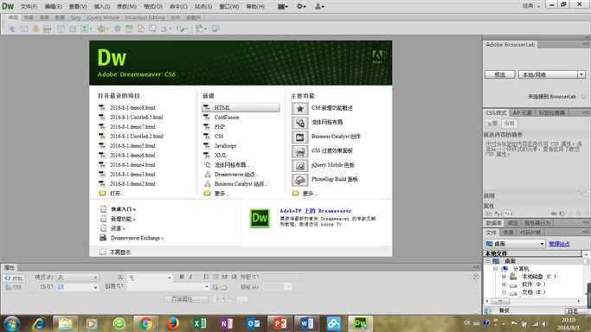This screenshot has width=591, height=332.
Task: Switch Properties panel to CSS mode
Action: 14,287
